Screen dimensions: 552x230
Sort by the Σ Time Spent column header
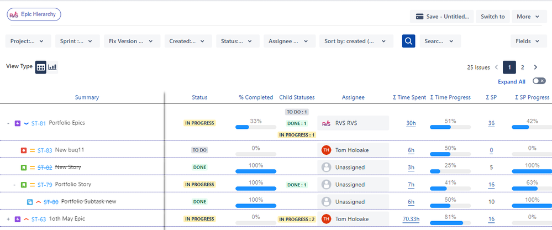[x=409, y=97]
